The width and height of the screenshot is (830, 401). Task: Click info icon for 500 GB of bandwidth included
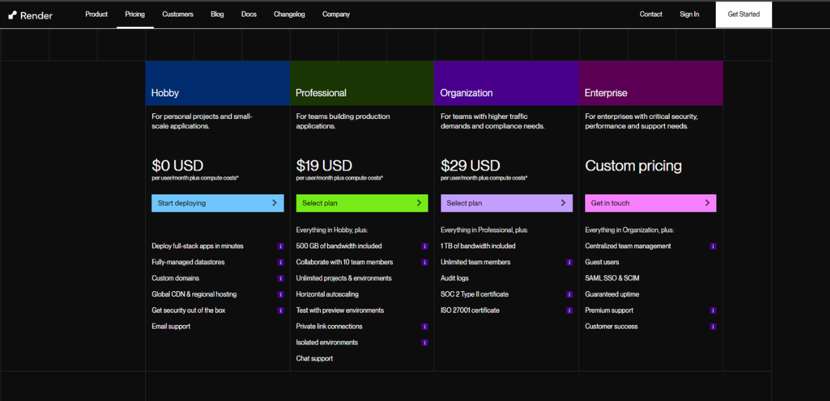(425, 246)
